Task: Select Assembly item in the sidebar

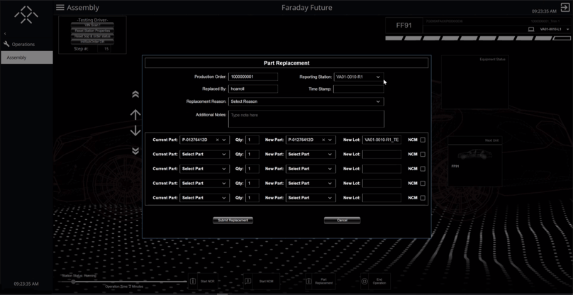Action: click(27, 57)
